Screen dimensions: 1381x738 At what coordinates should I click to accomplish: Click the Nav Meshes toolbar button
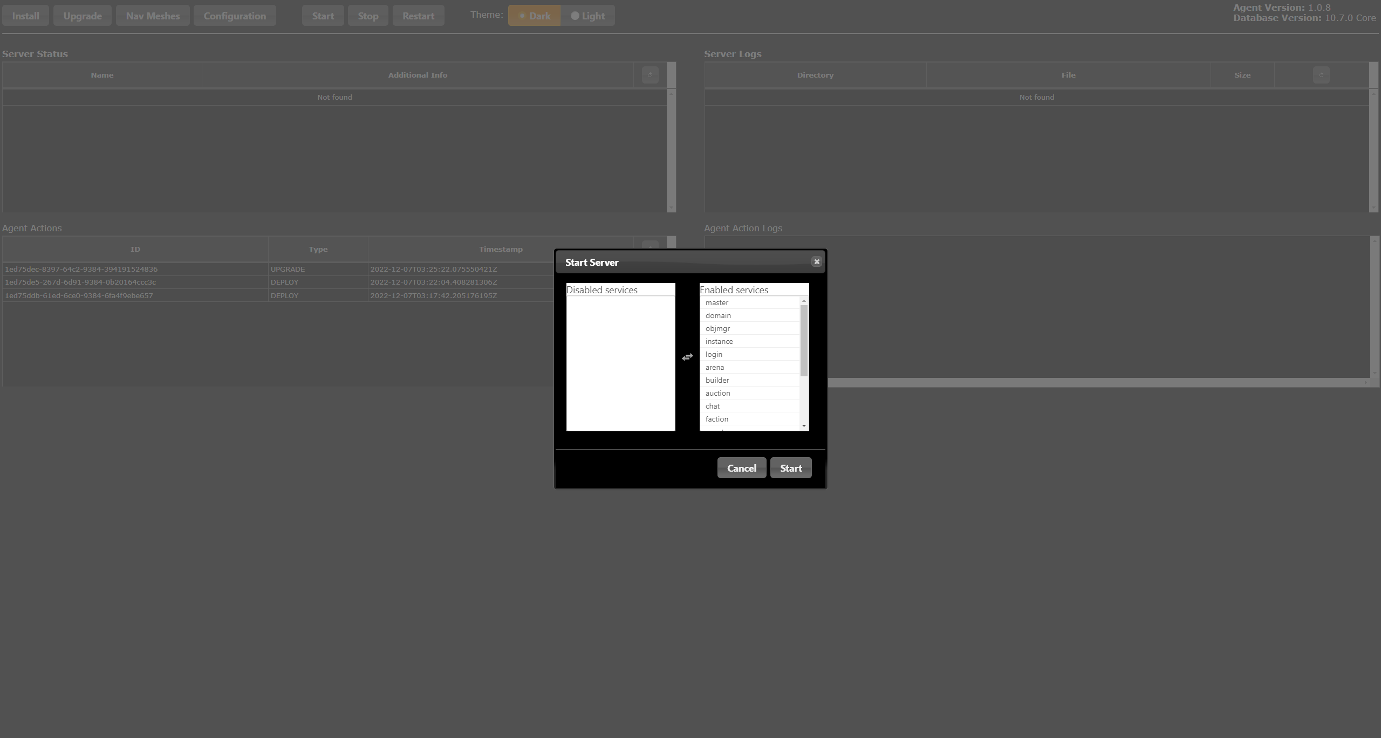[153, 16]
